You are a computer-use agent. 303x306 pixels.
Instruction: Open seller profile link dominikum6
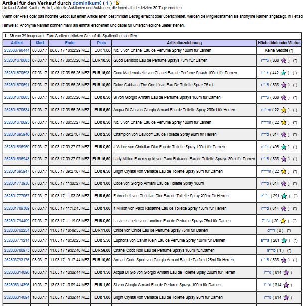(87, 3)
